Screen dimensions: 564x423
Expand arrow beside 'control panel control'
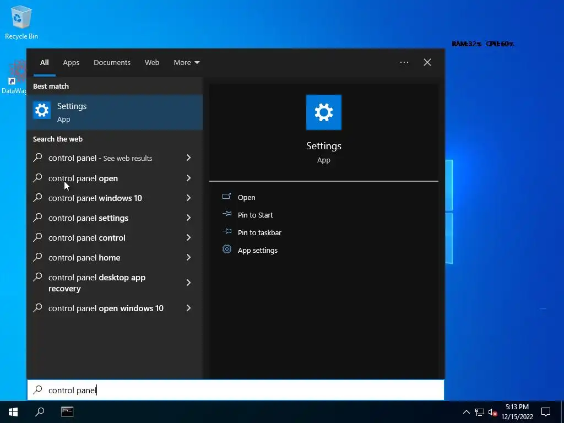[188, 237]
